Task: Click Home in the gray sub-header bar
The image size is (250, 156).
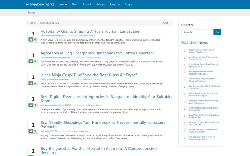Action: point(32,12)
